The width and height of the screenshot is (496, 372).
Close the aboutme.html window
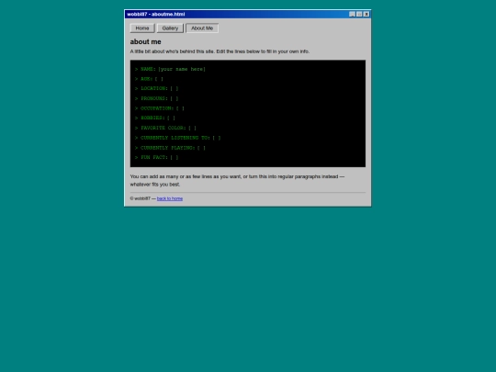point(366,14)
